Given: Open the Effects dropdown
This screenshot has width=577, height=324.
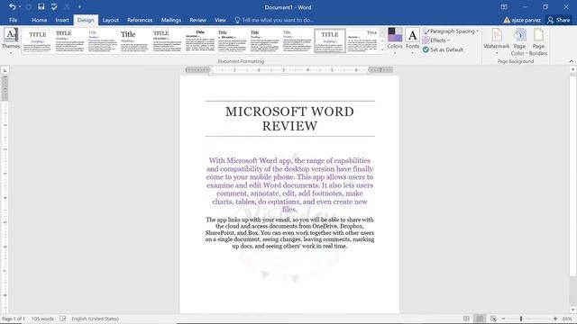Looking at the screenshot, I should (x=436, y=40).
